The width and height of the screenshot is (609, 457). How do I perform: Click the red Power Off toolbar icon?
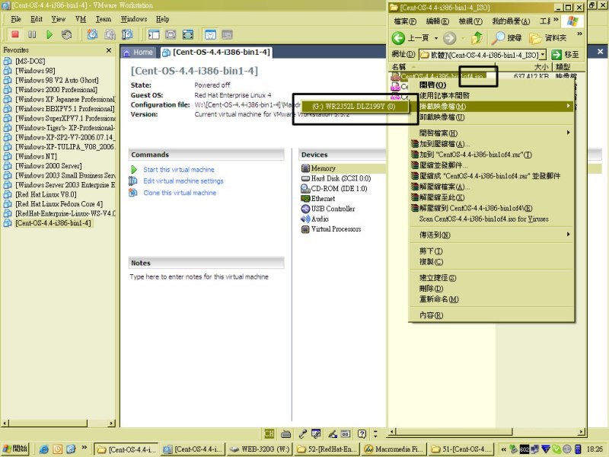click(x=15, y=34)
